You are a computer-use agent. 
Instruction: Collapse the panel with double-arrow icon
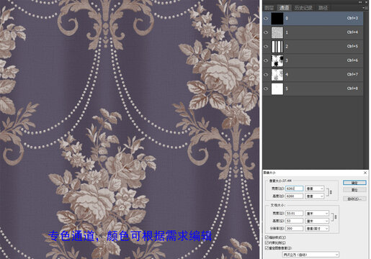(x=360, y=2)
